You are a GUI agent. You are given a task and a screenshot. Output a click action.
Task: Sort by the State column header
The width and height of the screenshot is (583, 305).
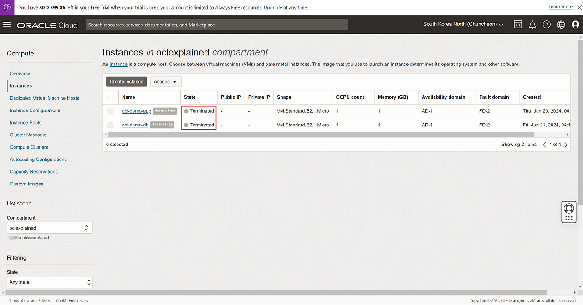[x=190, y=97]
